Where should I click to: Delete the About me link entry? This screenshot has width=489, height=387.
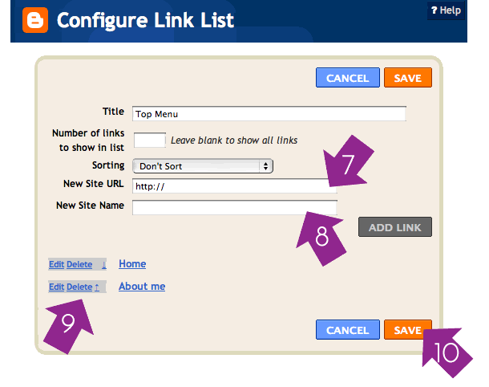(x=79, y=287)
